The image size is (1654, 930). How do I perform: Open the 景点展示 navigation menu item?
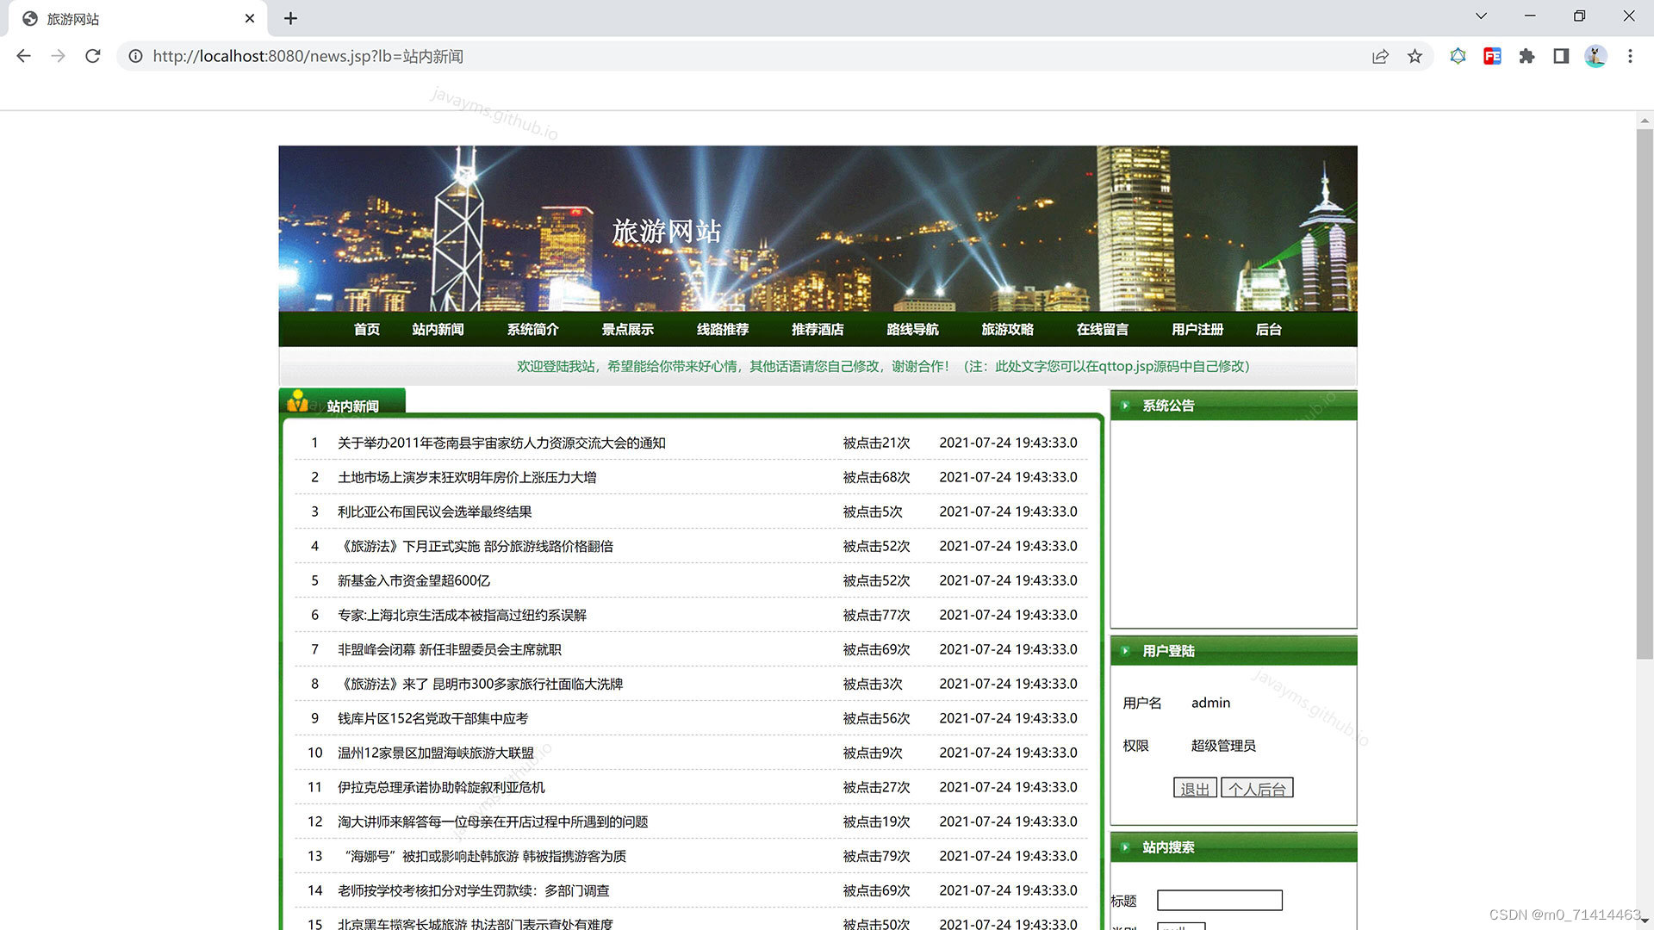pyautogui.click(x=627, y=330)
